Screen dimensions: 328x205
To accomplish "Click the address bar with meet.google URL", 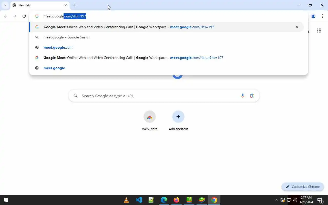I will click(x=169, y=16).
